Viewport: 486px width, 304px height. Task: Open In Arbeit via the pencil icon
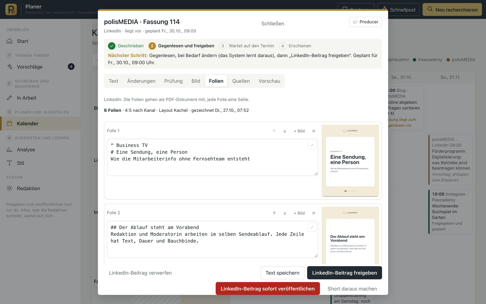click(9, 98)
